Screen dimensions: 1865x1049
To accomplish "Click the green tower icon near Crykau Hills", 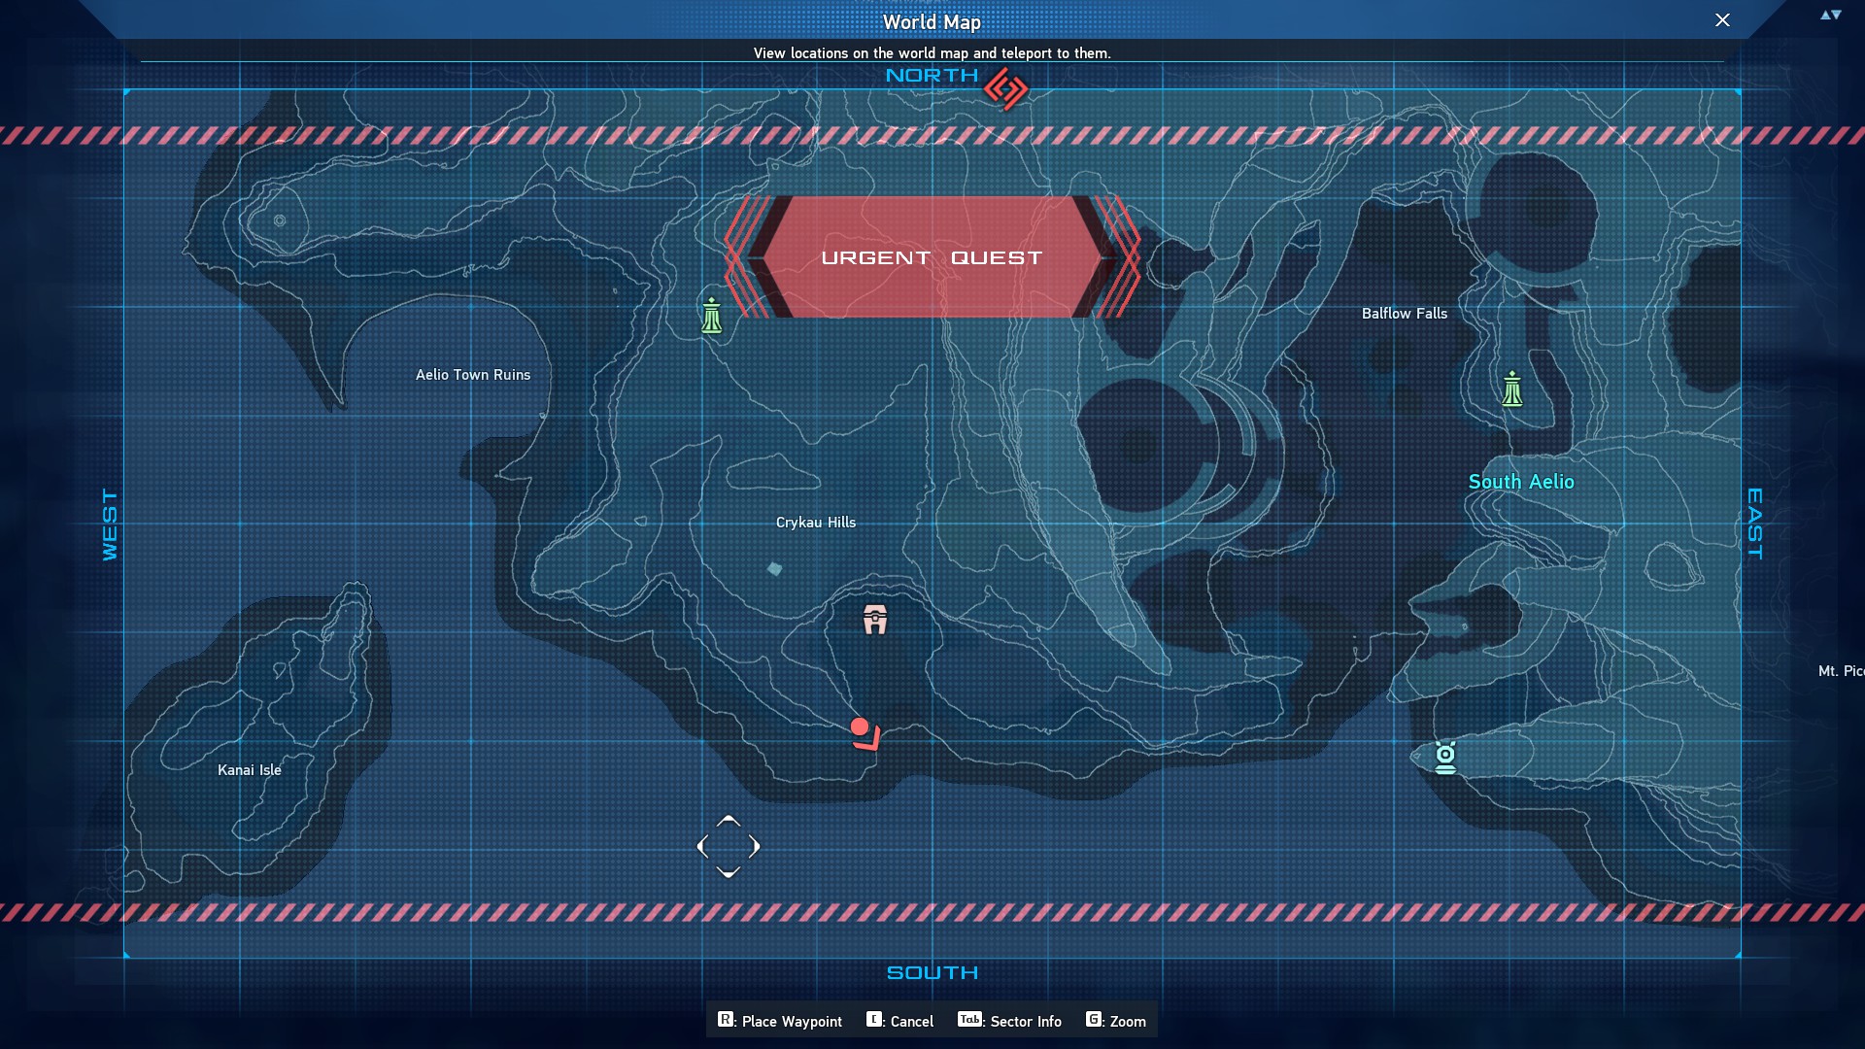I will (712, 316).
